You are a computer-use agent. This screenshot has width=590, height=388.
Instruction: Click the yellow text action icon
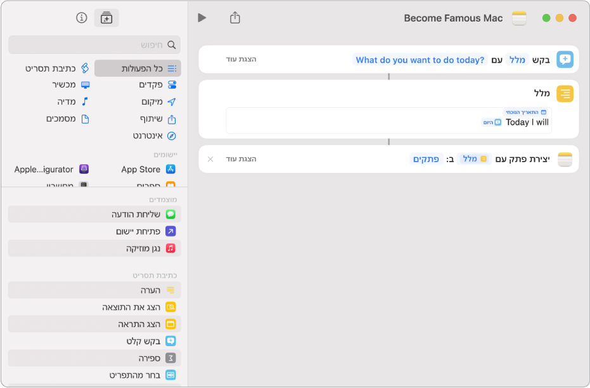565,94
